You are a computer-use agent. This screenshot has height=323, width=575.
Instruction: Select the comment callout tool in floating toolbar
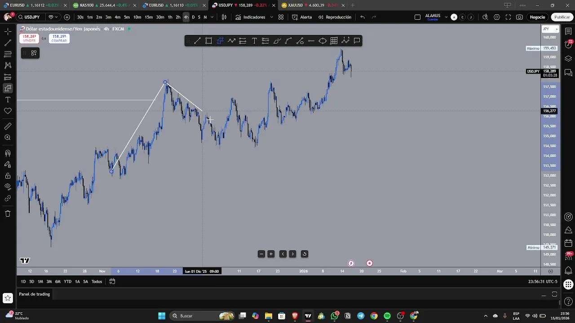(x=357, y=41)
